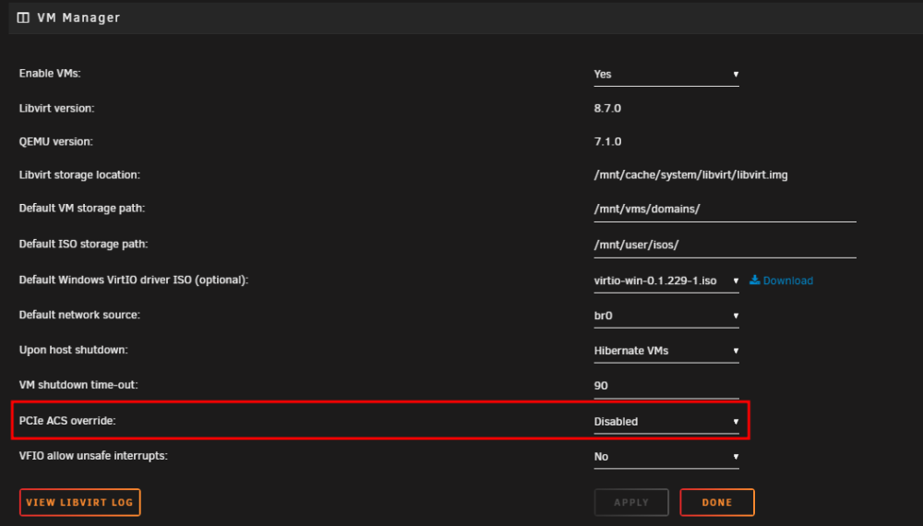
Task: Click the Apply button
Action: 631,502
